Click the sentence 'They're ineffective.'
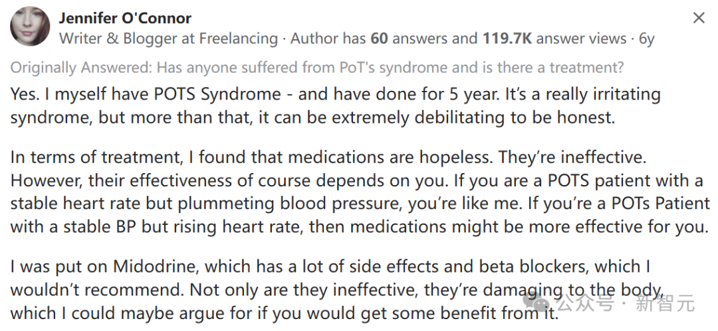Screen dimensions: 718x331 572,158
